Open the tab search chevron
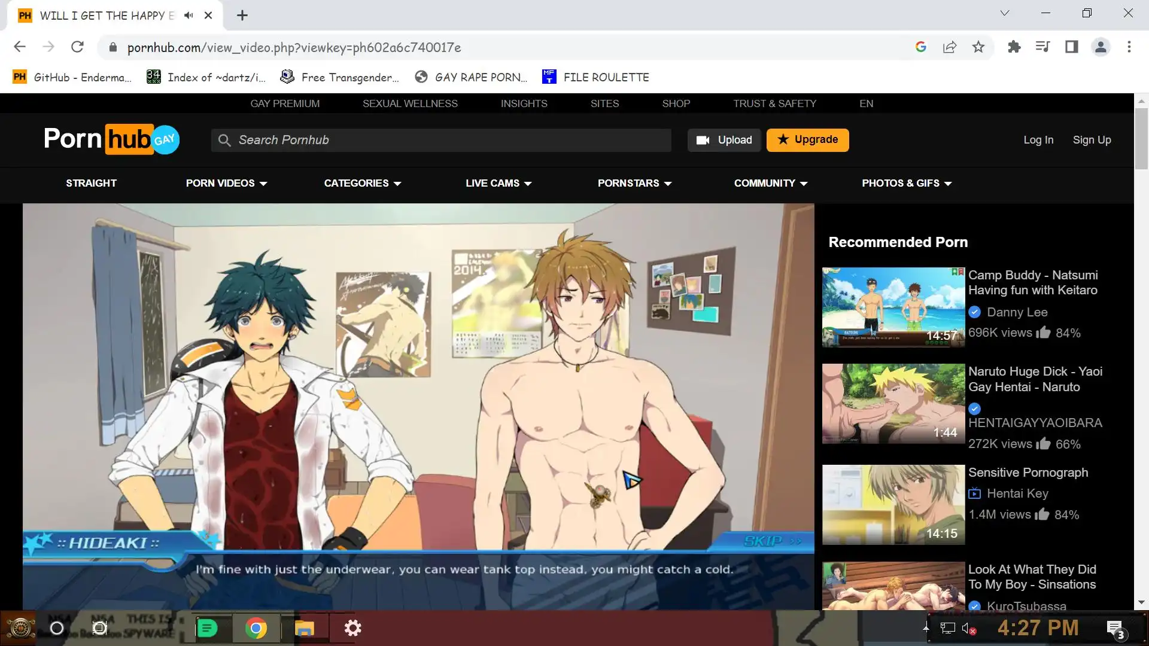This screenshot has width=1149, height=646. click(x=1005, y=13)
